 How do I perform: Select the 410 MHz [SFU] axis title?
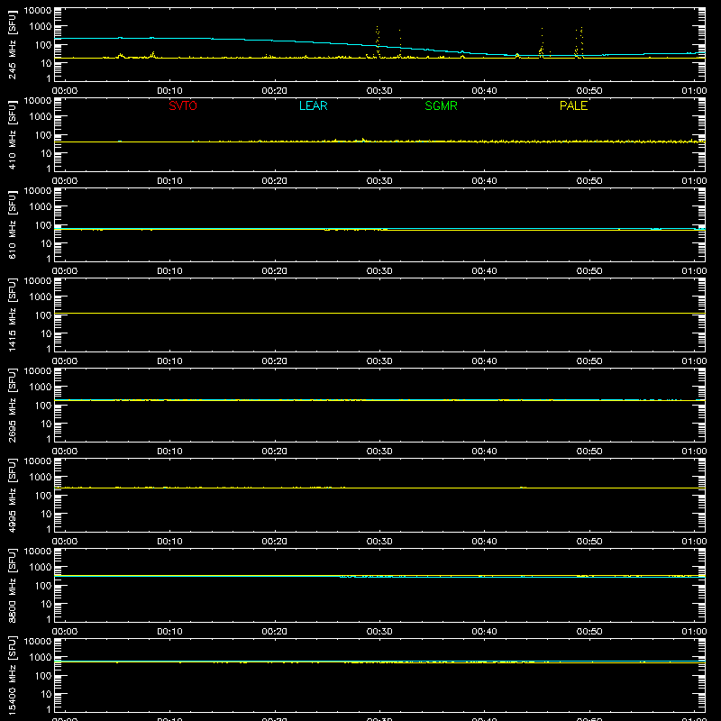pos(13,134)
